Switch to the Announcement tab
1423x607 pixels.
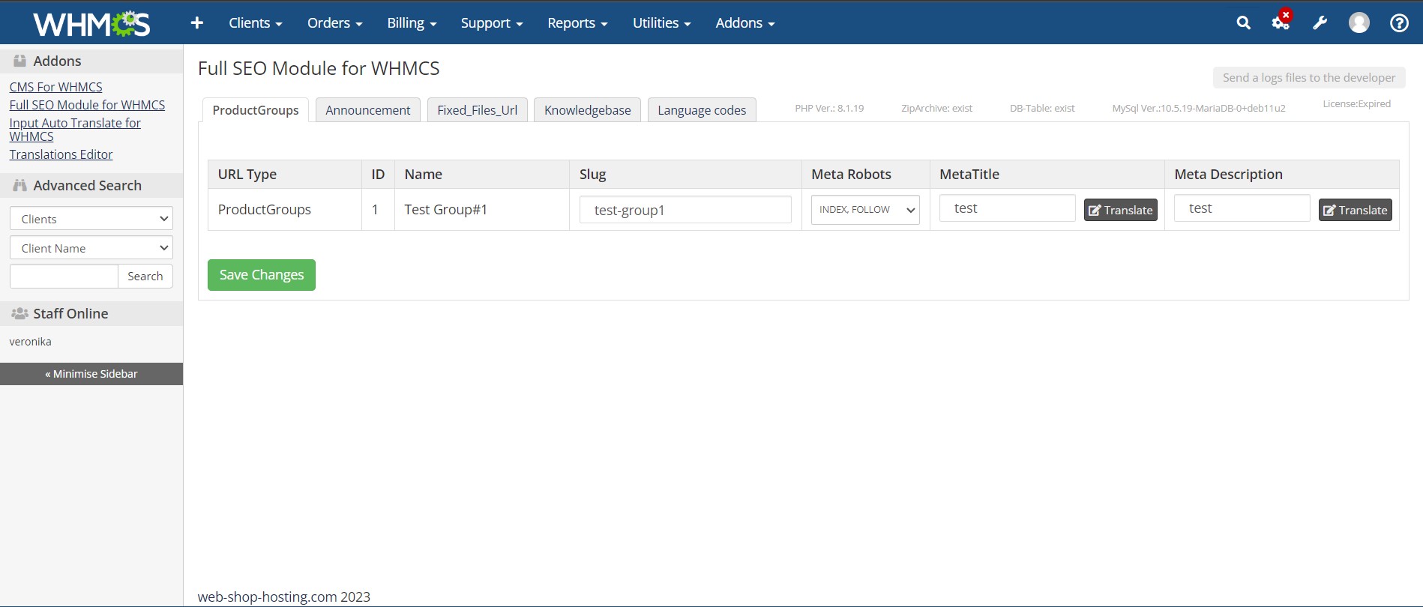tap(368, 110)
